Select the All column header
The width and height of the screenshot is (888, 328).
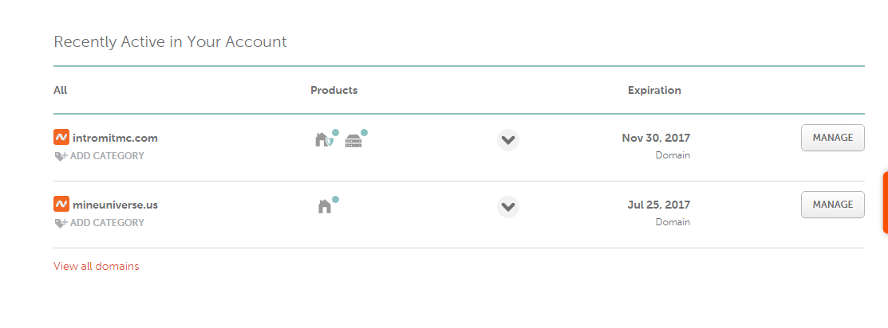pos(60,90)
